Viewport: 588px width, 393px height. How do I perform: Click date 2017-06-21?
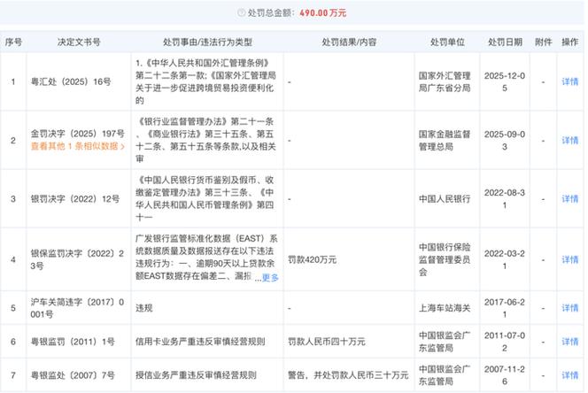pyautogui.click(x=505, y=308)
